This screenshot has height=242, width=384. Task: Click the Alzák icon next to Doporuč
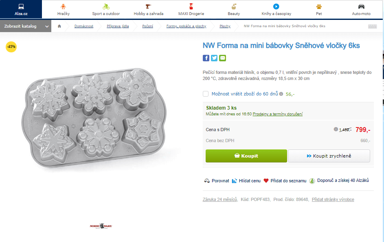coord(312,180)
